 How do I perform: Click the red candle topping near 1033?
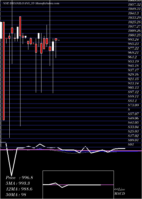click(x=20, y=26)
